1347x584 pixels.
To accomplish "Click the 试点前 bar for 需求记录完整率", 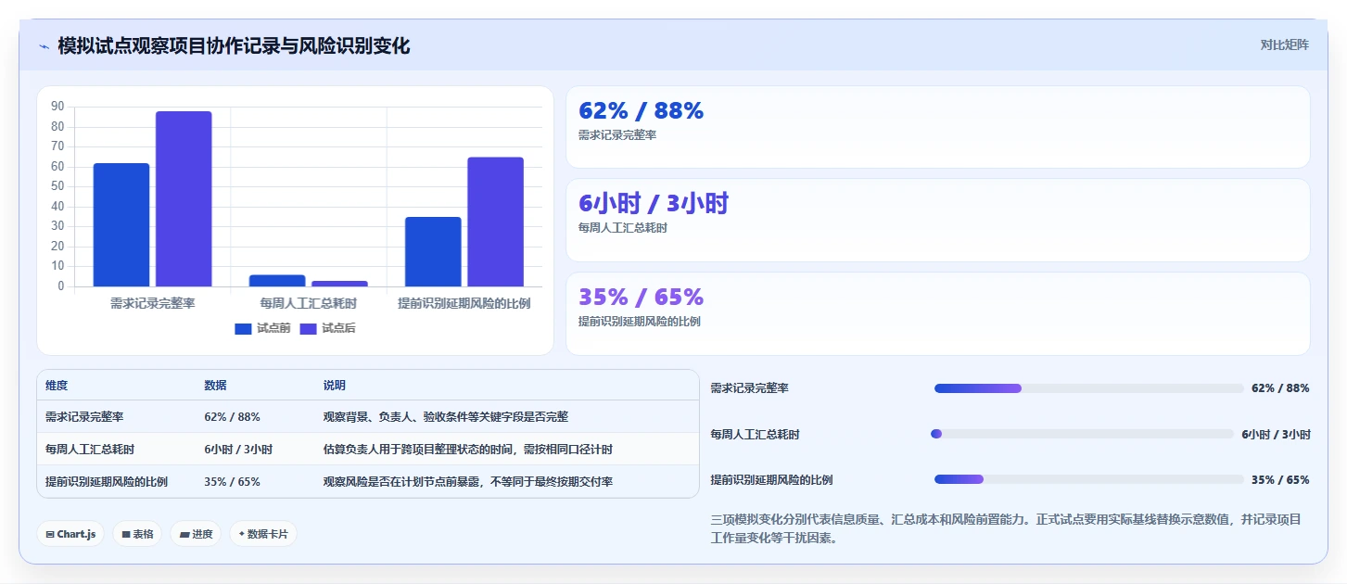I will [x=121, y=224].
